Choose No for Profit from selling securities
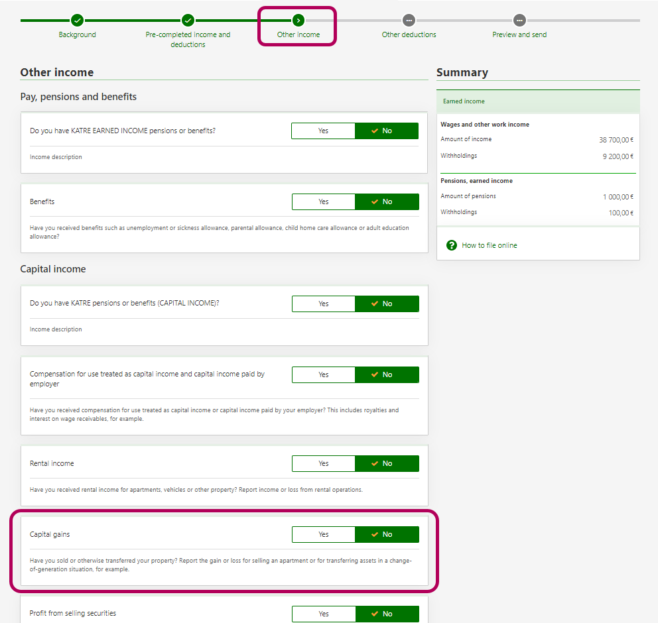Image resolution: width=658 pixels, height=623 pixels. [x=387, y=614]
